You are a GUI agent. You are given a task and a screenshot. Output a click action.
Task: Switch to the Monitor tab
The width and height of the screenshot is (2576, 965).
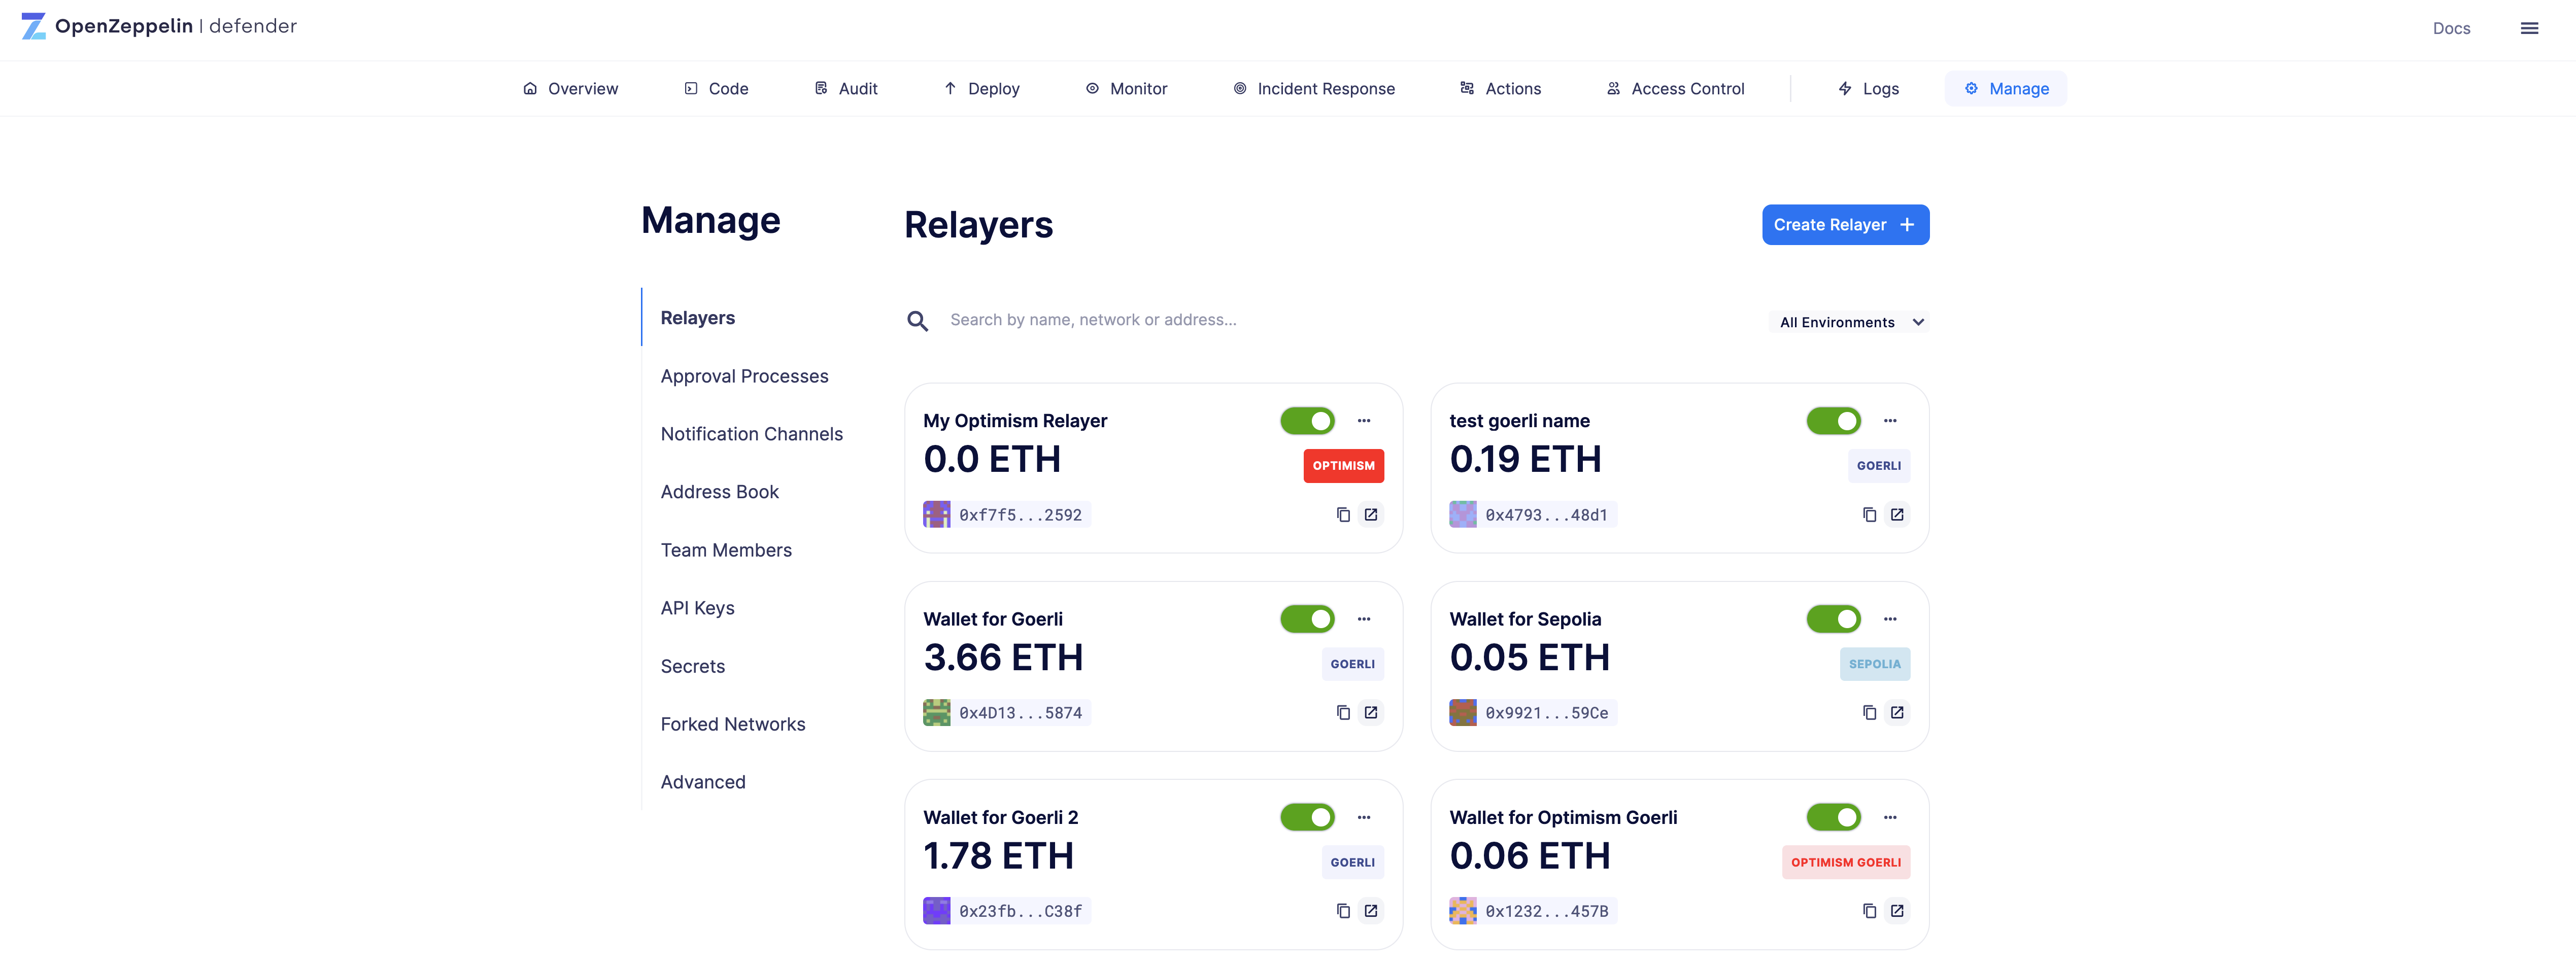1126,89
